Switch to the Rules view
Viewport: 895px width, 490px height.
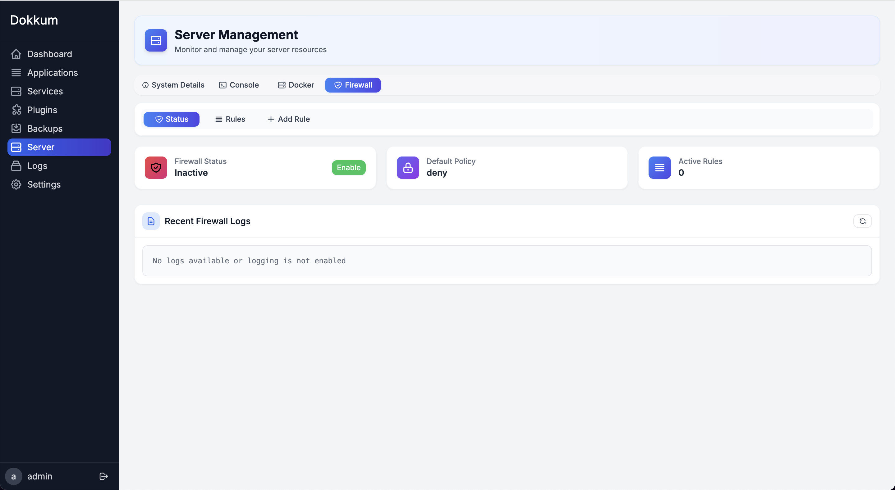pos(230,119)
